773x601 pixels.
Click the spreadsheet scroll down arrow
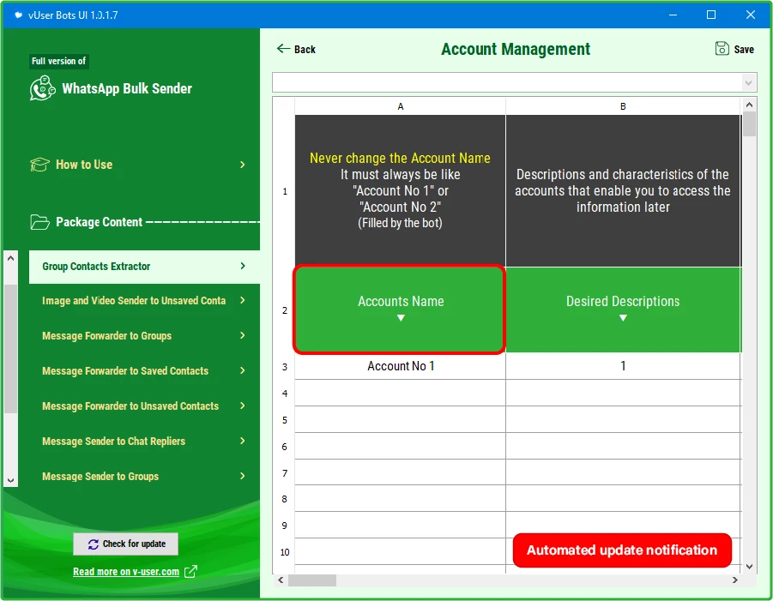[749, 567]
